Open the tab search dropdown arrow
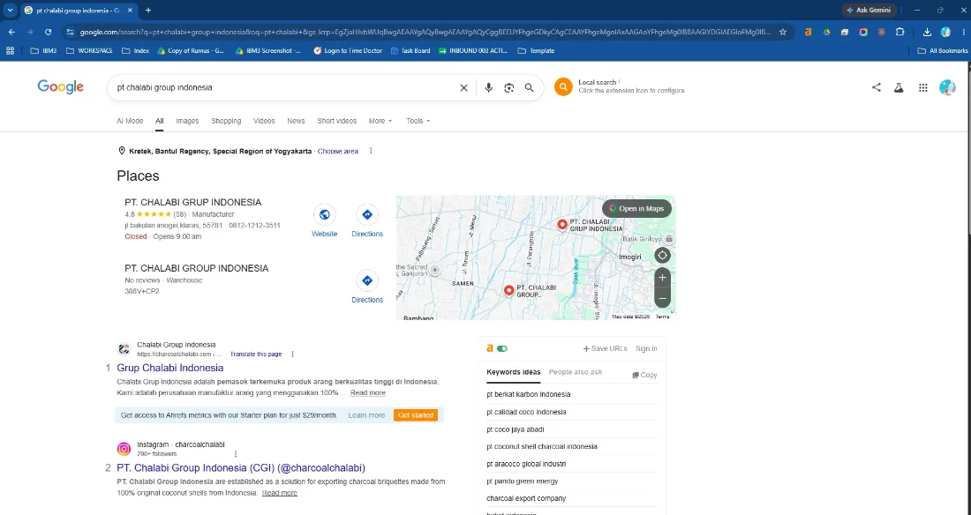971x515 pixels. point(10,11)
